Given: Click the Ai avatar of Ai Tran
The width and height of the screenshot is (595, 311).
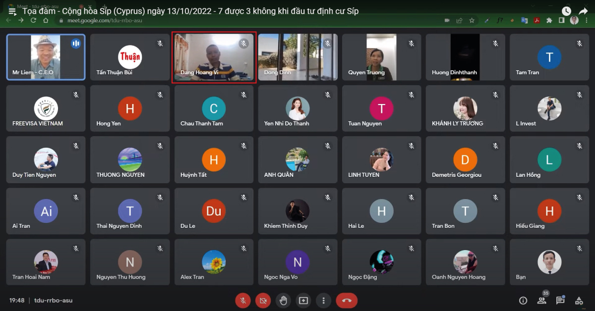Looking at the screenshot, I should coord(46,211).
